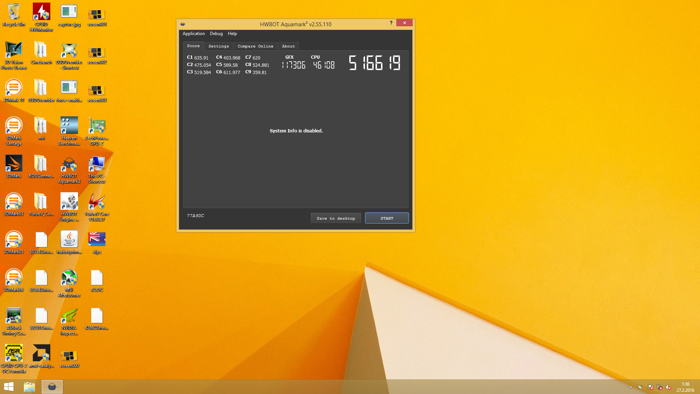
Task: Open the ROGConnect folder icon
Action: coord(41,167)
